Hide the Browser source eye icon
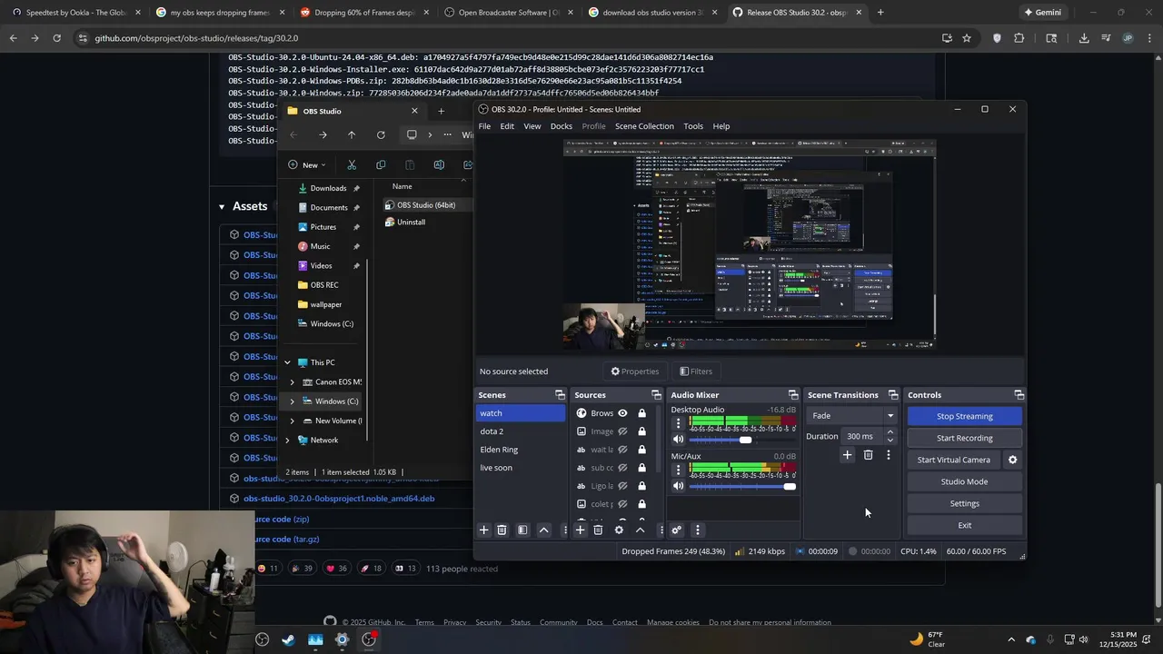This screenshot has width=1163, height=654. tap(622, 413)
